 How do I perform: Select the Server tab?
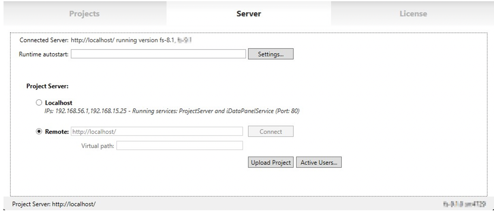(248, 14)
